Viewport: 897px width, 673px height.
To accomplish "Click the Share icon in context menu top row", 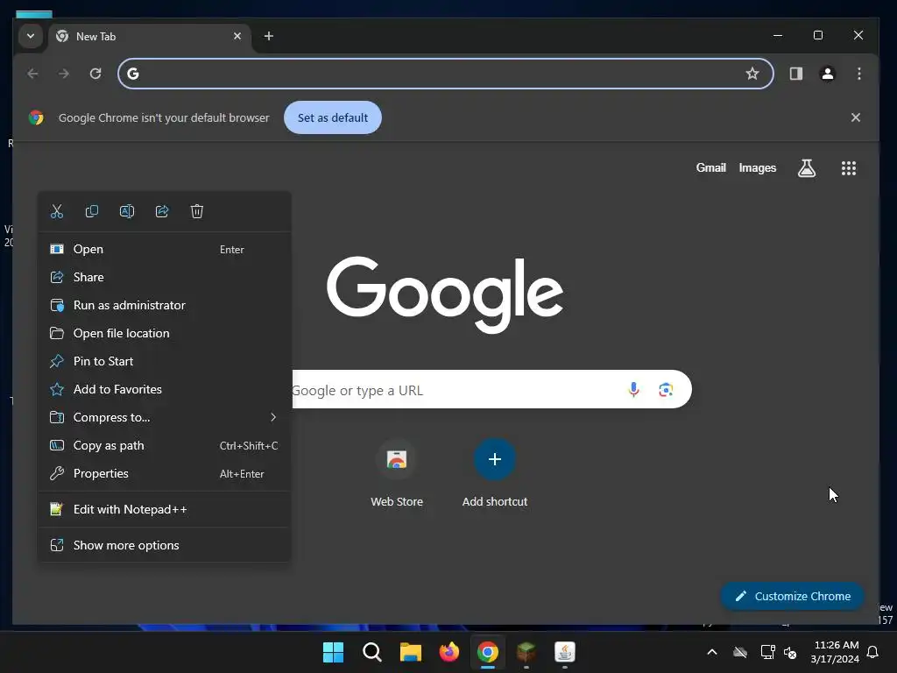I will coord(162,212).
